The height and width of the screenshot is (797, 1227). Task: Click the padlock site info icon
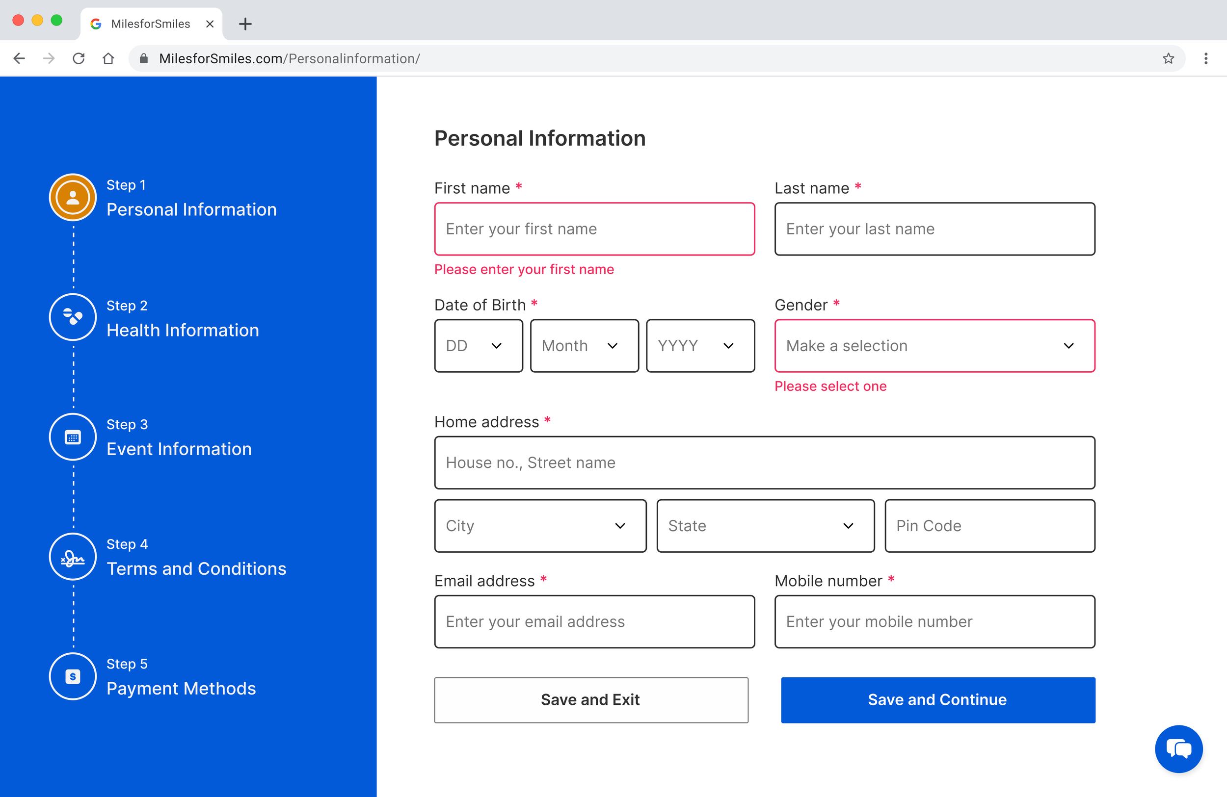coord(144,59)
